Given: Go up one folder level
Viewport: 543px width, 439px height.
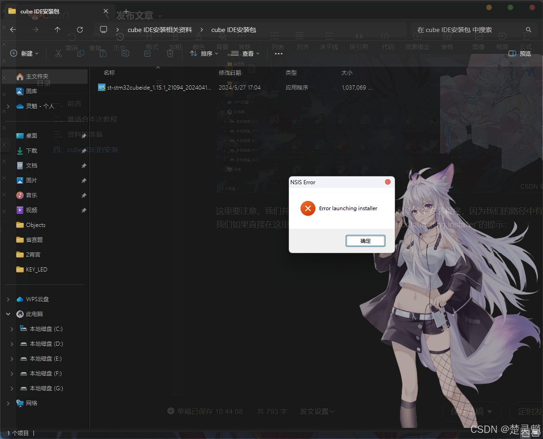Looking at the screenshot, I should click(x=58, y=30).
